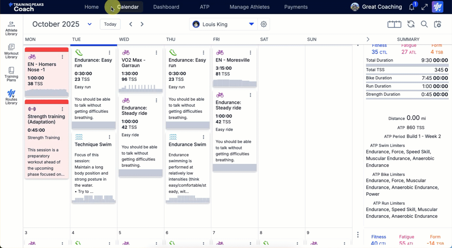452x248 pixels.
Task: Open the ATP tab
Action: coord(204,7)
